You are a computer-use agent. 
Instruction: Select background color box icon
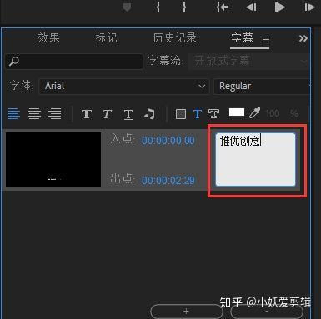181,114
